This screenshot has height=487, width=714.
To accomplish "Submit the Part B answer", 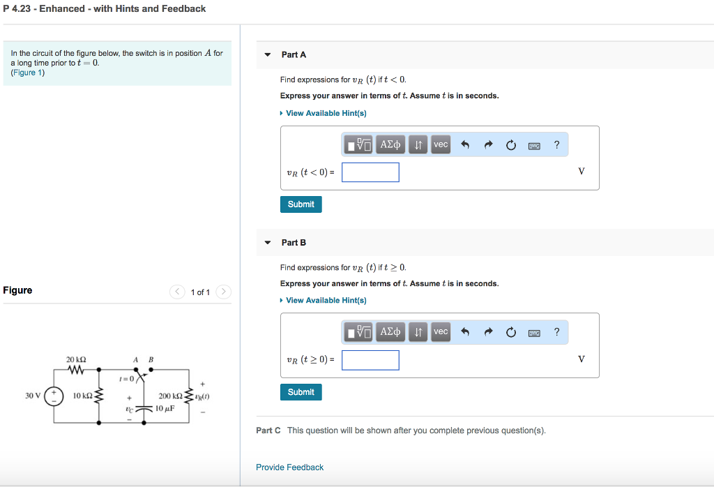I will [x=301, y=391].
